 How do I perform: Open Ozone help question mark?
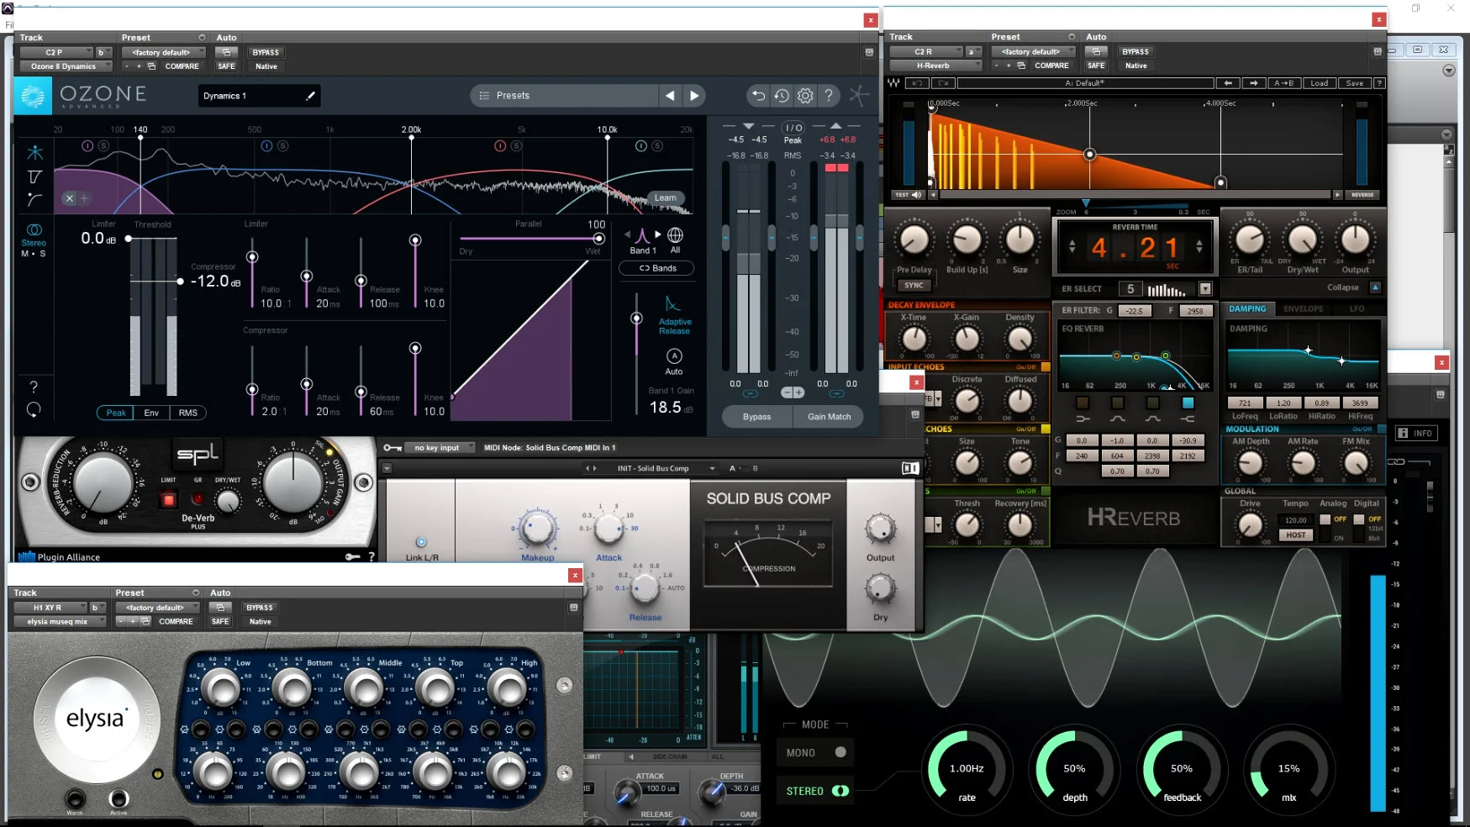point(829,96)
